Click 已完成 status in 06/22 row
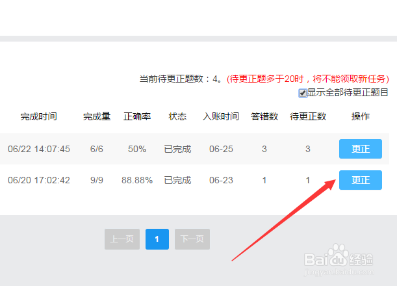This screenshot has height=286, width=397. (x=177, y=149)
